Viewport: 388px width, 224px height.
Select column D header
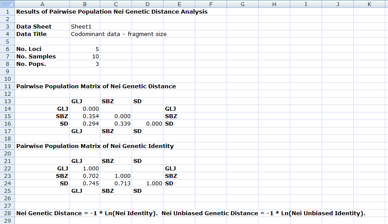click(147, 4)
